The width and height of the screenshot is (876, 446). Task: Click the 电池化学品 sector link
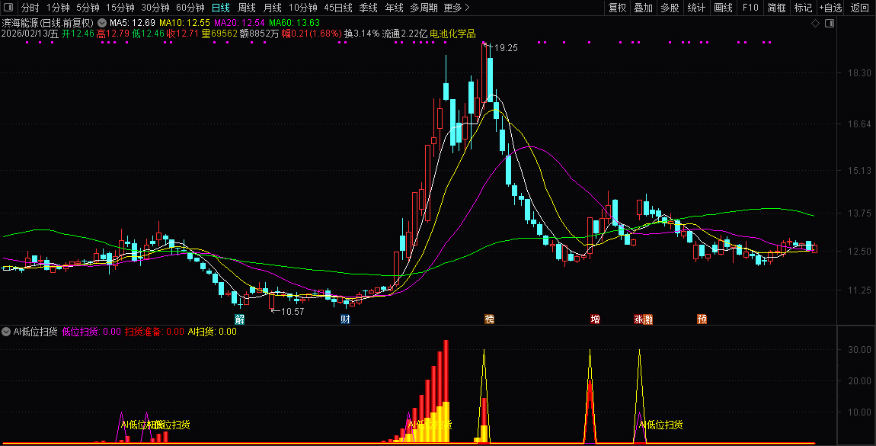pyautogui.click(x=452, y=34)
